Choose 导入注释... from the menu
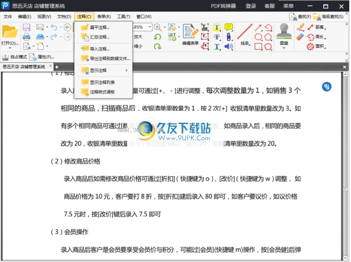 [x=103, y=49]
